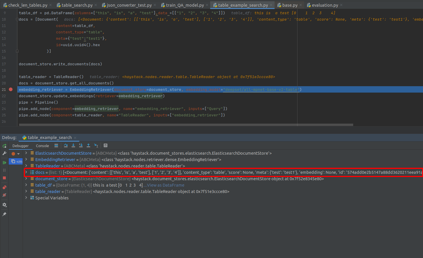Toggle the pin tab option
Viewport: 423px width, 258px height.
coord(4,214)
